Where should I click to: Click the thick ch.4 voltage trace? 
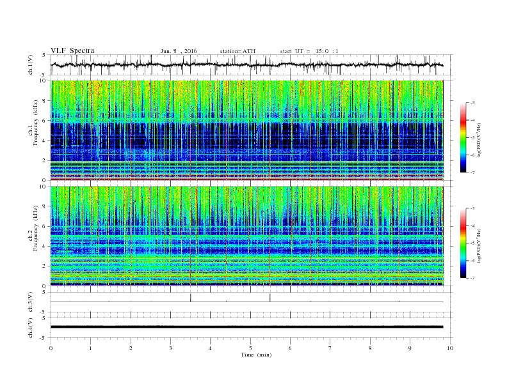246,327
